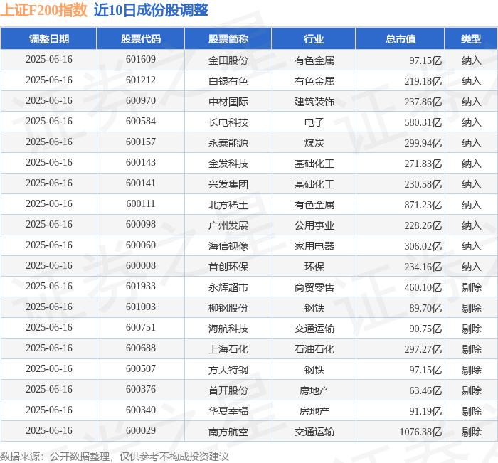Click stock code 600111
This screenshot has height=463, width=498.
click(x=141, y=204)
